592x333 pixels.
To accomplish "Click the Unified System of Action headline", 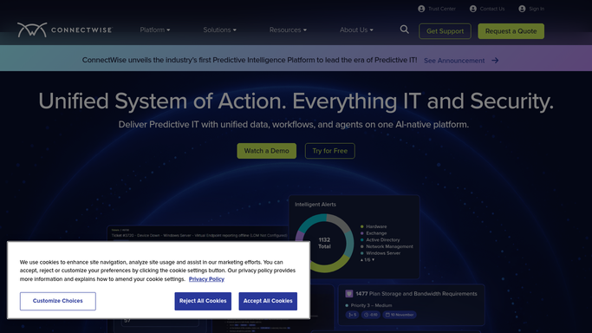I will pos(296,101).
